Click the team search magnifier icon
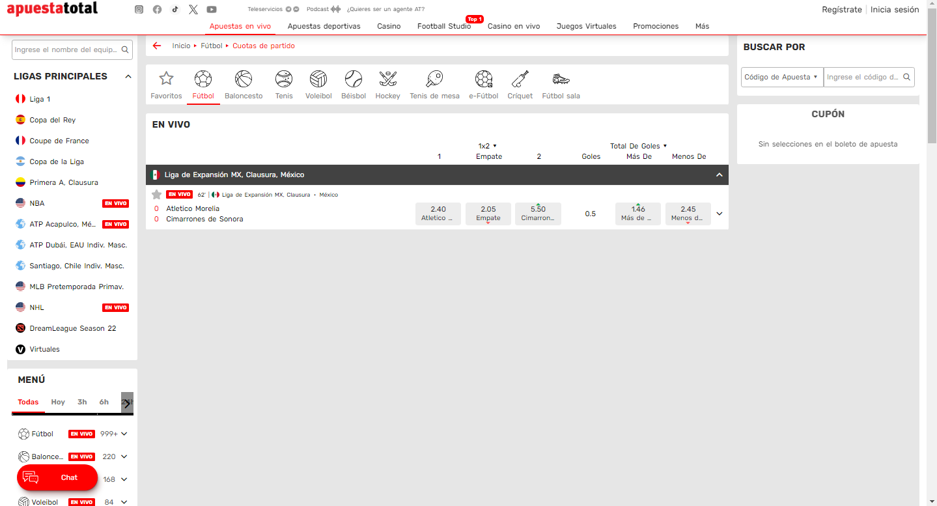937x506 pixels. 125,49
